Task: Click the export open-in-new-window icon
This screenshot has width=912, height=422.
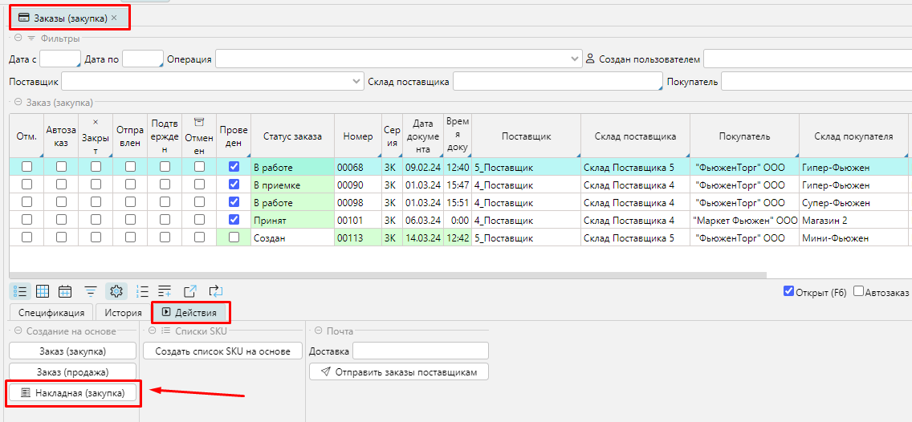Action: 190,291
